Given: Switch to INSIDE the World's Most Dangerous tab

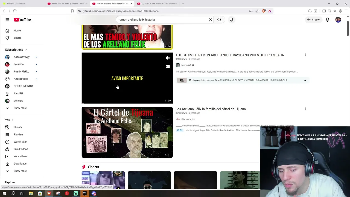Looking at the screenshot, I should 157,4.
